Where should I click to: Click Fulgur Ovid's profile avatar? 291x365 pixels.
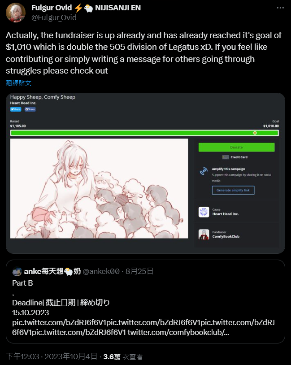coord(16,13)
